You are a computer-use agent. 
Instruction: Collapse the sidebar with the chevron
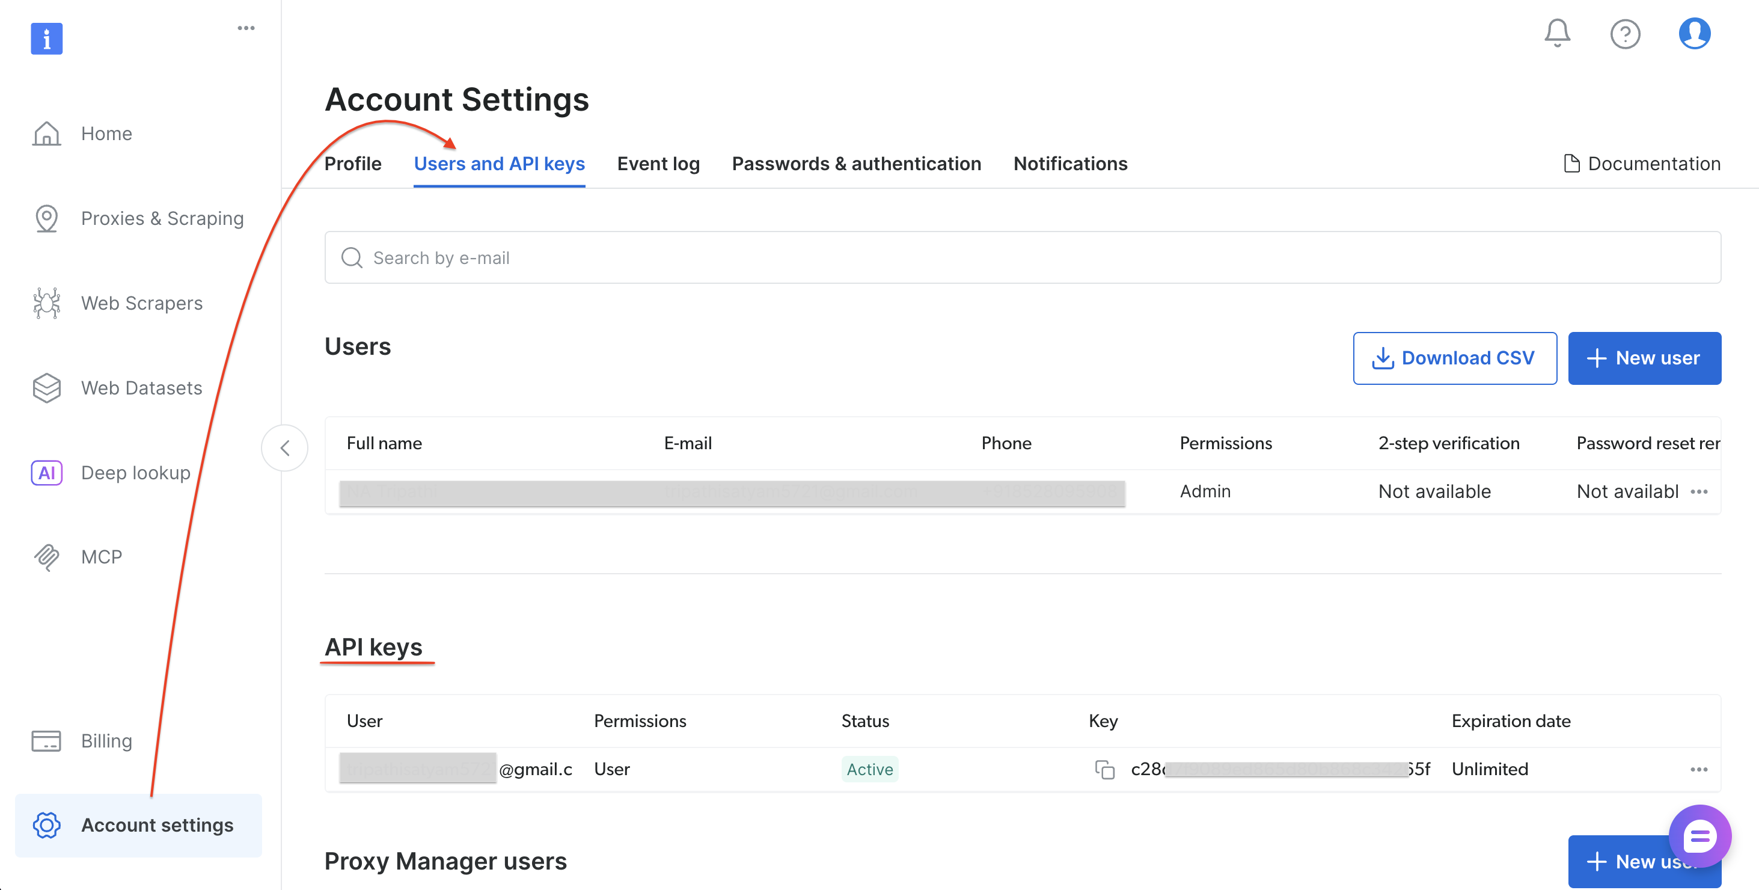point(285,447)
